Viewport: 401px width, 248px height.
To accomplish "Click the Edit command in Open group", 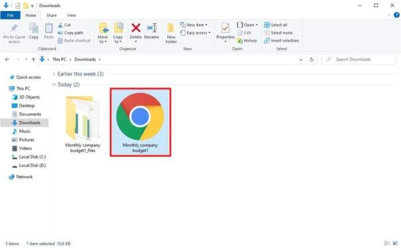I will (x=245, y=33).
